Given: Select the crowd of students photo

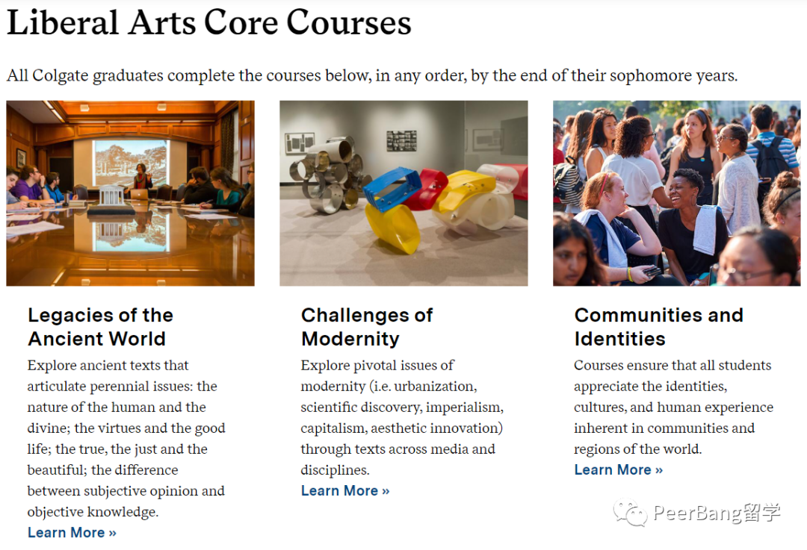Looking at the screenshot, I should 677,193.
